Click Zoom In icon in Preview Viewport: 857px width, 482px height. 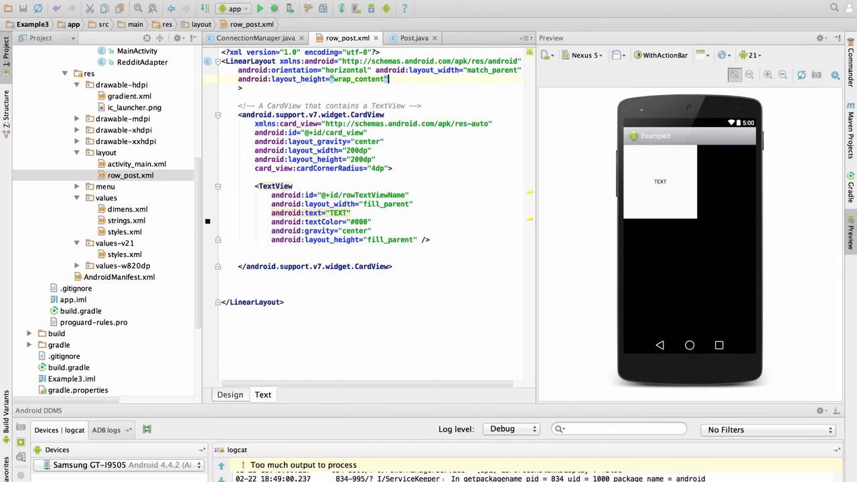[767, 76]
